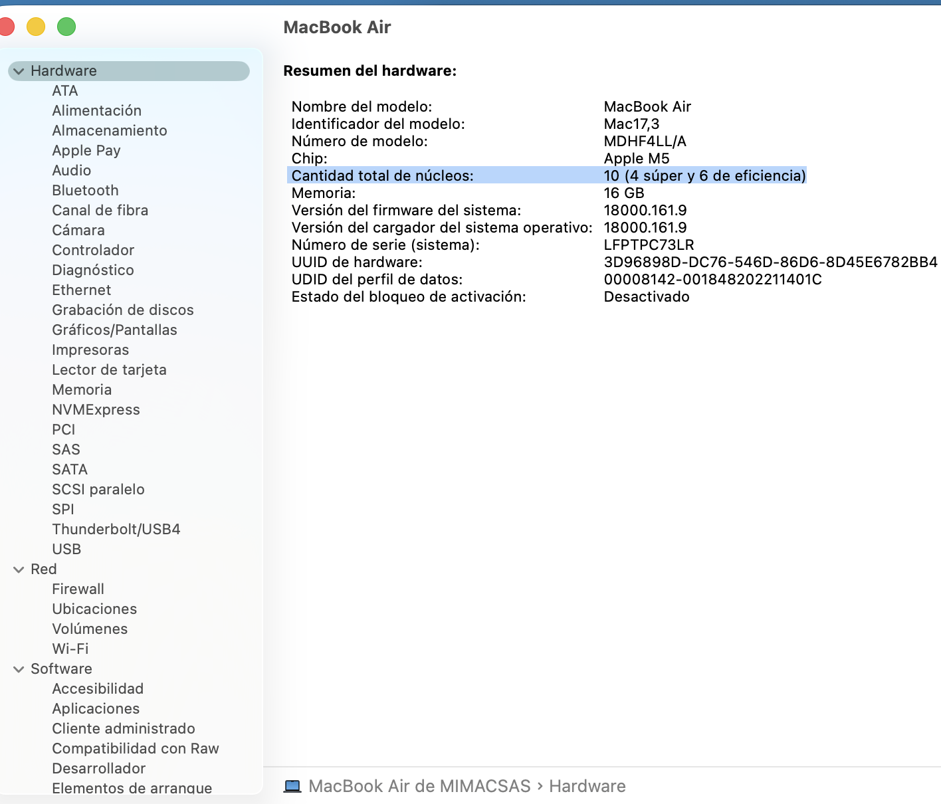Click the UUID de hardware value
This screenshot has width=941, height=804.
[771, 262]
